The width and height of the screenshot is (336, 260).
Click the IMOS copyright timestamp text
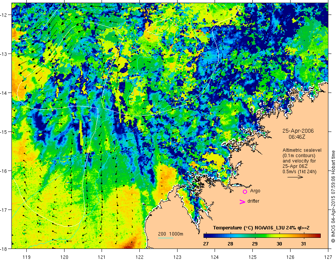point(333,197)
